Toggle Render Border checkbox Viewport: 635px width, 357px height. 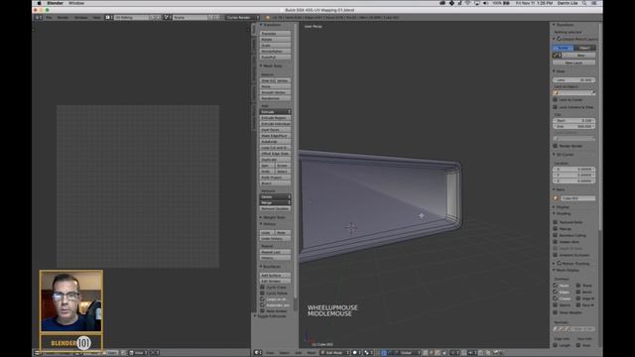point(556,146)
